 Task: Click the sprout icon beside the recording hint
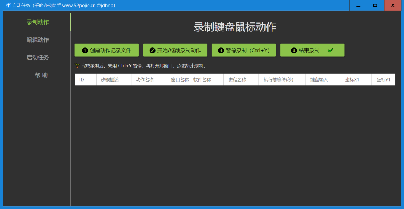coord(77,66)
